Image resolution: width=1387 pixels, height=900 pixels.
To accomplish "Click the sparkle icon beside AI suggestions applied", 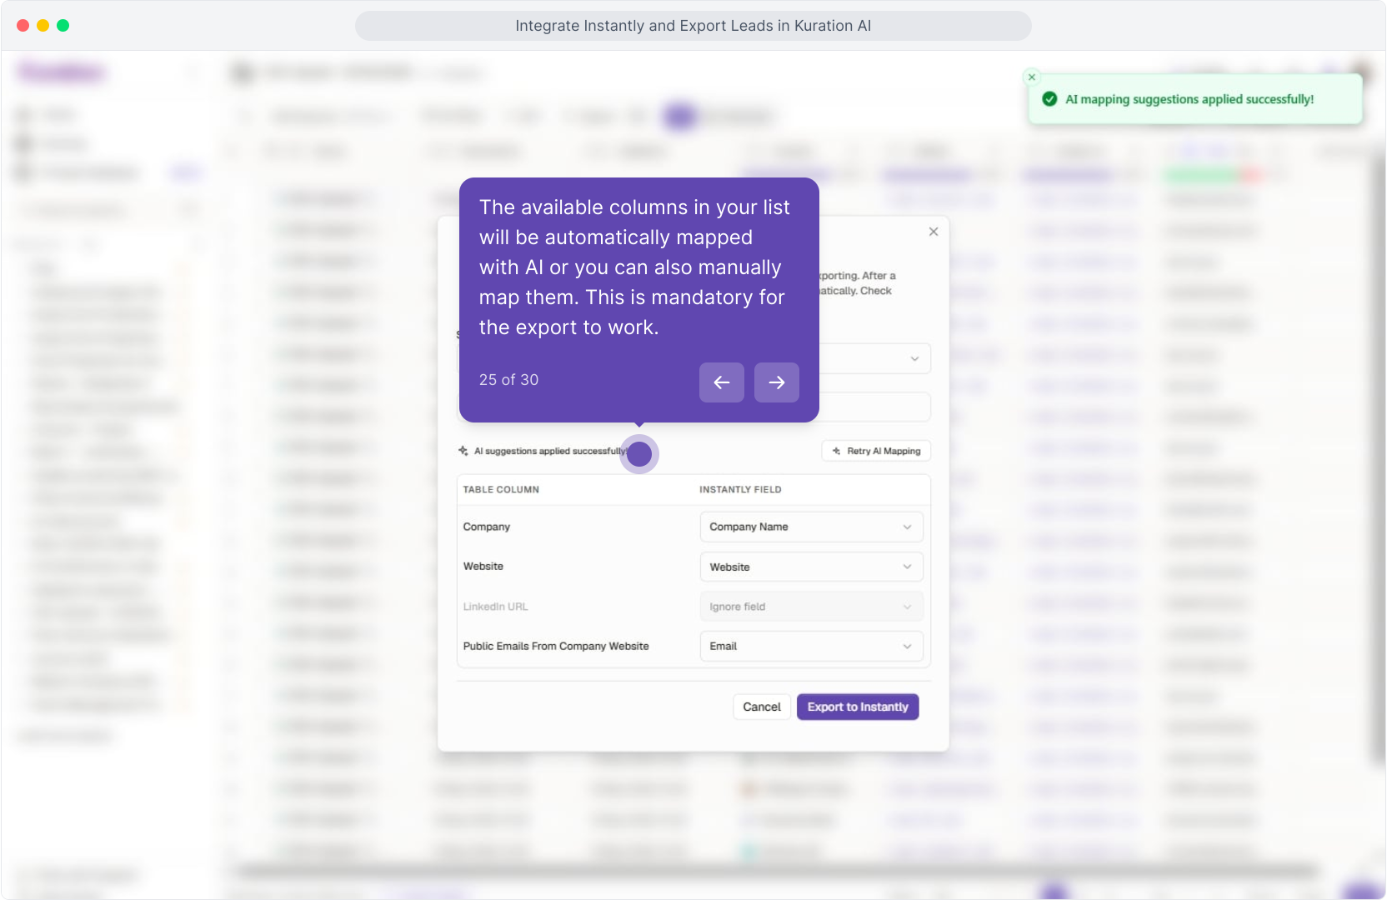I will click(463, 451).
